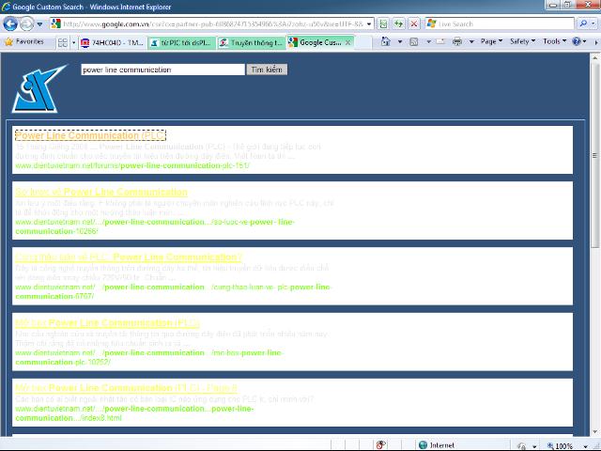
Task: Click the 100% zoom level button
Action: pyautogui.click(x=560, y=445)
